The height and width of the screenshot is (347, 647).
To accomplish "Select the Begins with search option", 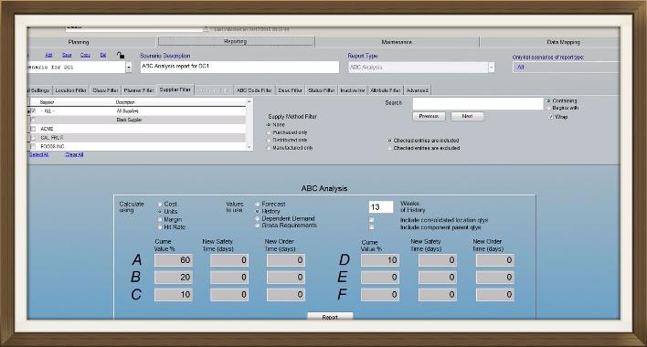I will 549,108.
